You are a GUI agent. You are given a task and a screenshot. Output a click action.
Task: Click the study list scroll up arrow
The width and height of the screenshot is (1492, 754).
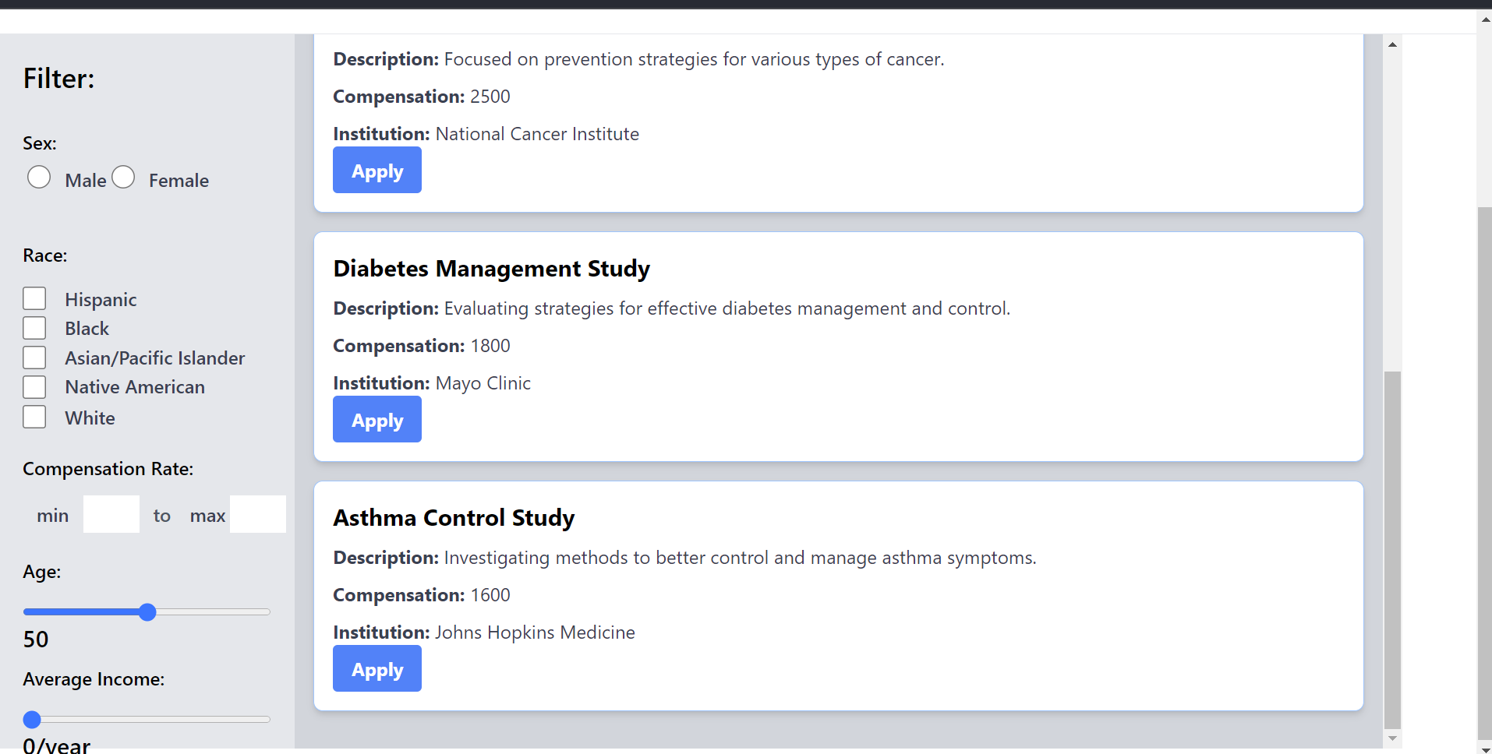click(x=1392, y=44)
